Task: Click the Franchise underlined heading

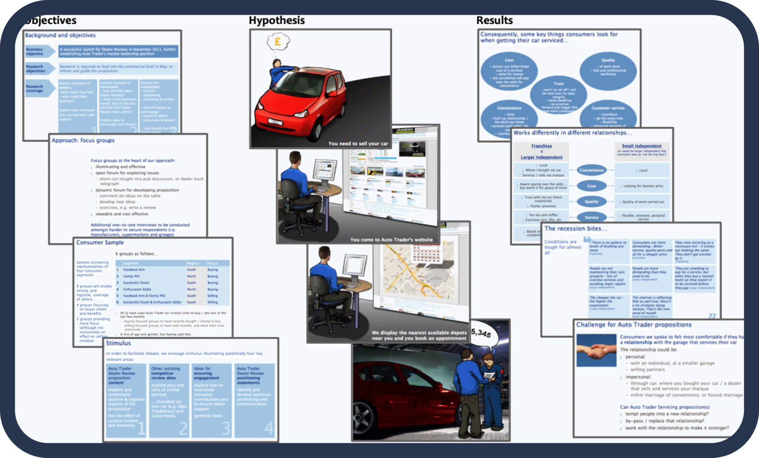Action: point(541,146)
